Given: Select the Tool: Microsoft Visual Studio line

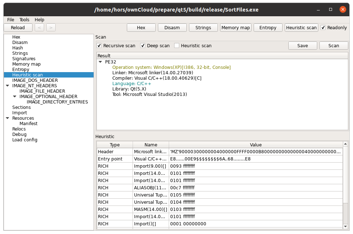Looking at the screenshot, I should pos(150,94).
